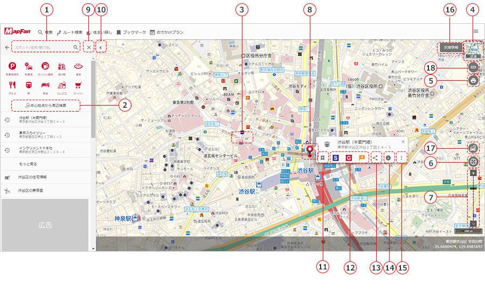Screen dimensions: 485x291
Task: Select history entry 渋谷駅（半蔵門線）
Action: (46, 120)
